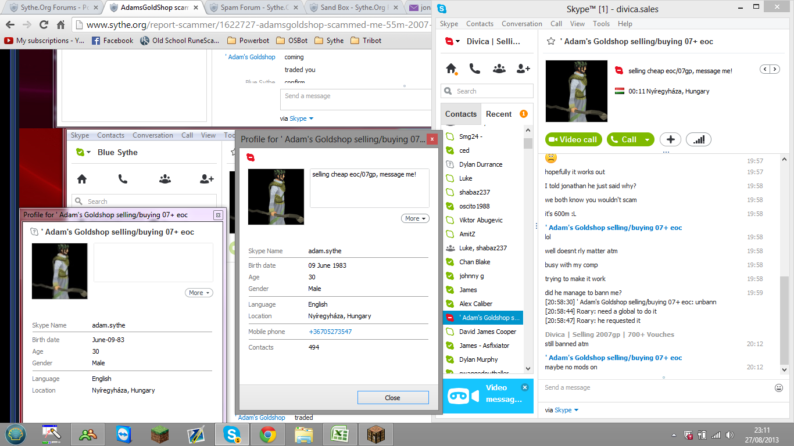The width and height of the screenshot is (794, 446).
Task: Click the system tray clock
Action: pos(762,434)
